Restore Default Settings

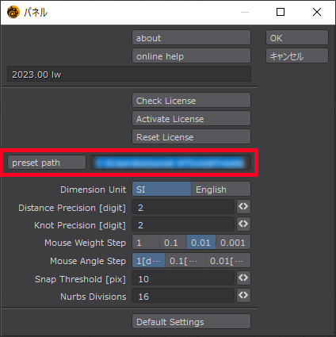191,321
